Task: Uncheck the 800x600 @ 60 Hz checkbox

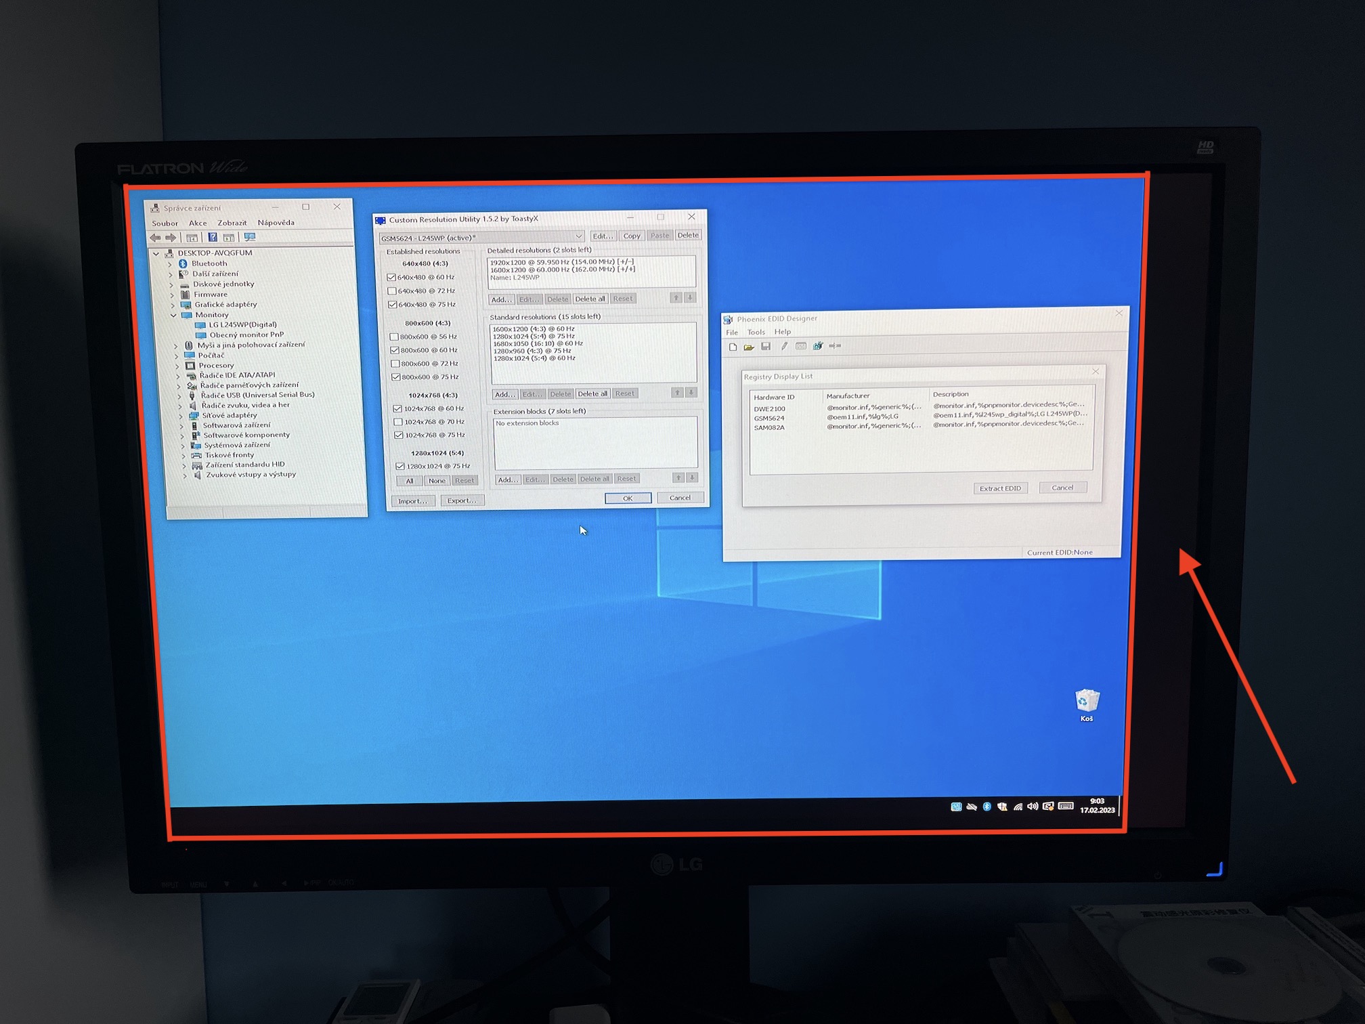Action: (x=395, y=350)
